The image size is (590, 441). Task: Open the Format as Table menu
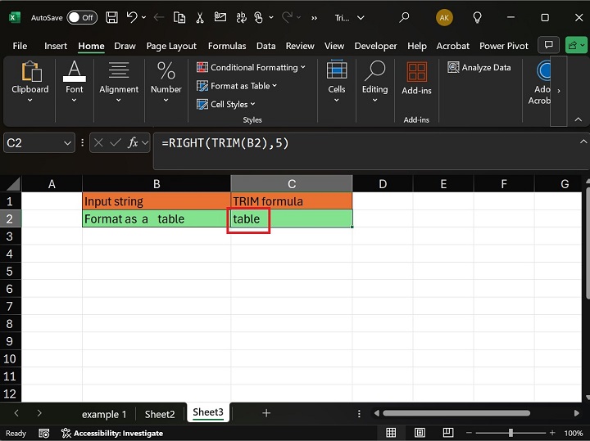click(x=237, y=86)
